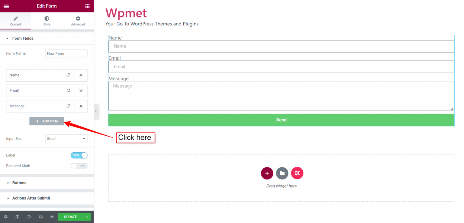Click the Form Name input field
Viewport: 464px width, 223px height.
point(66,53)
